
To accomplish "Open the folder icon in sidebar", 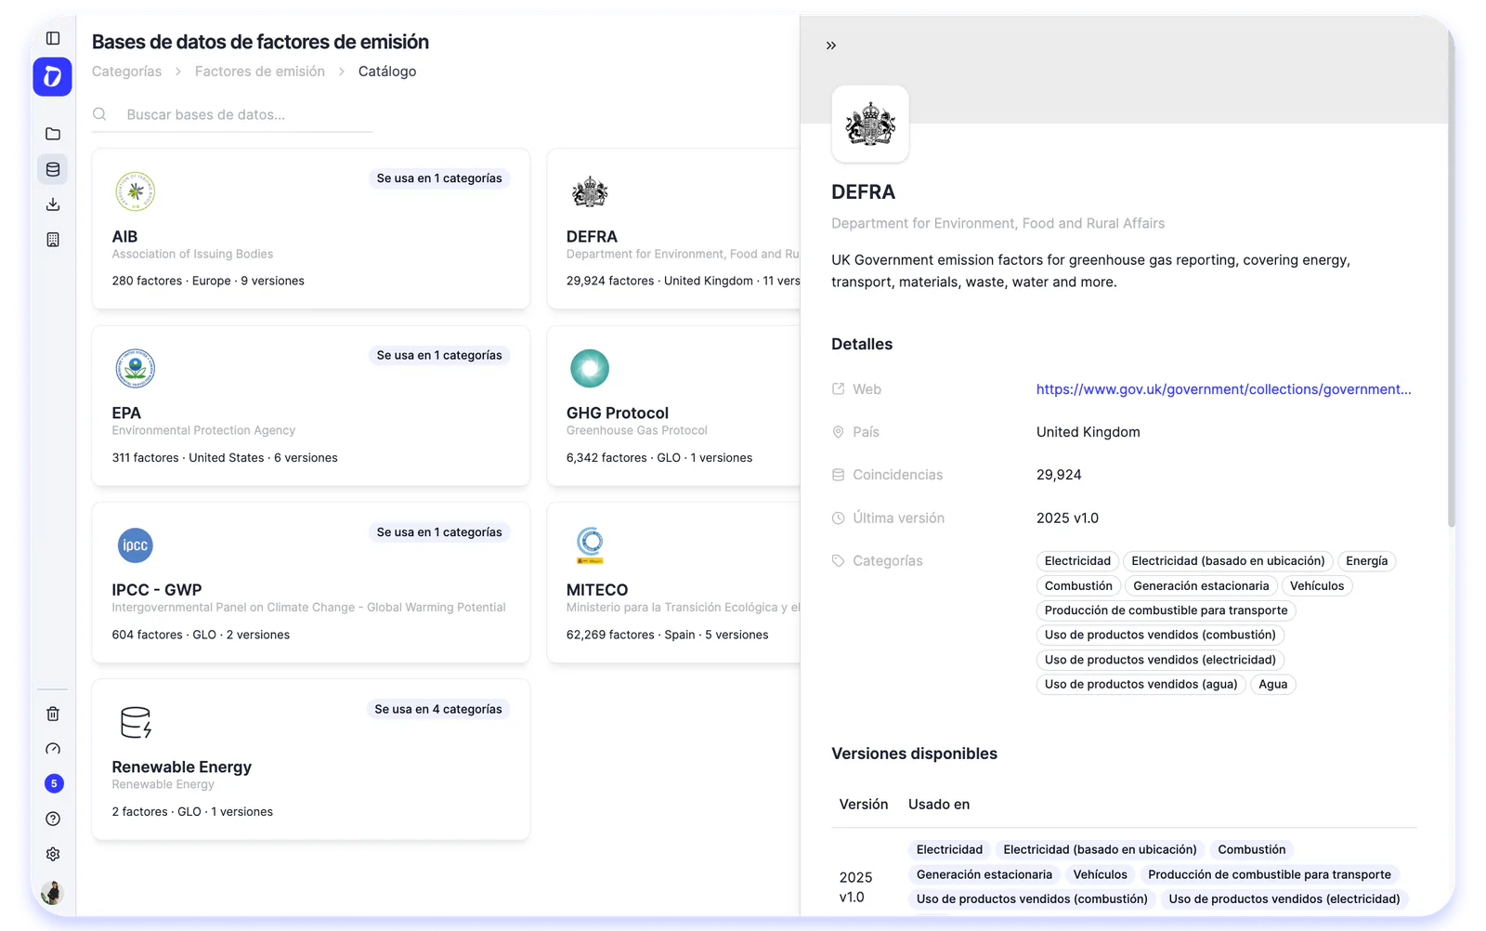I will click(x=53, y=134).
